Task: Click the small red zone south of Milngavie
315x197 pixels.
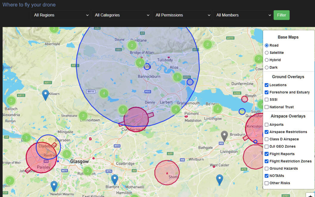Action: click(x=91, y=139)
